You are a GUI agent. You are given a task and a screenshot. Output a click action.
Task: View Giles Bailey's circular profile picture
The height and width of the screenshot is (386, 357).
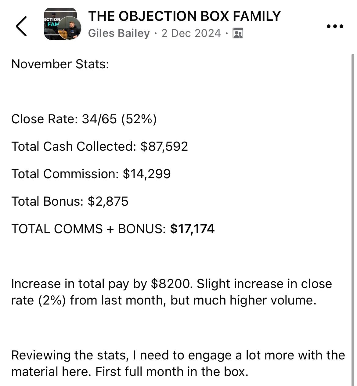coord(69,28)
